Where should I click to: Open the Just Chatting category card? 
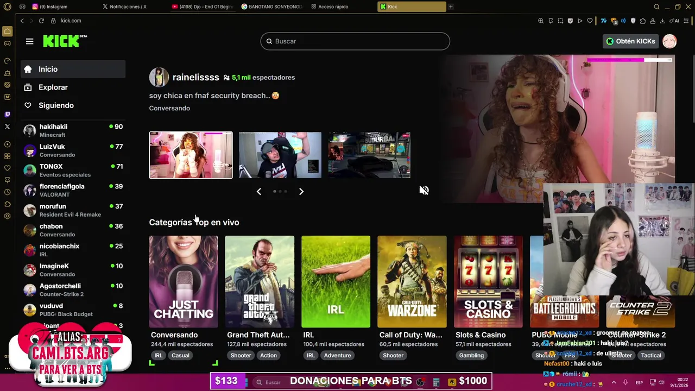(184, 282)
